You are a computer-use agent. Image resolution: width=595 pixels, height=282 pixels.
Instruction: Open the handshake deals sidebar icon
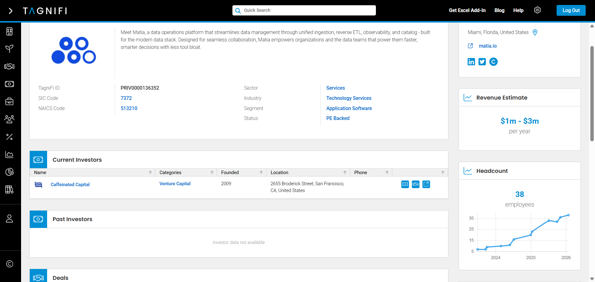tap(10, 66)
